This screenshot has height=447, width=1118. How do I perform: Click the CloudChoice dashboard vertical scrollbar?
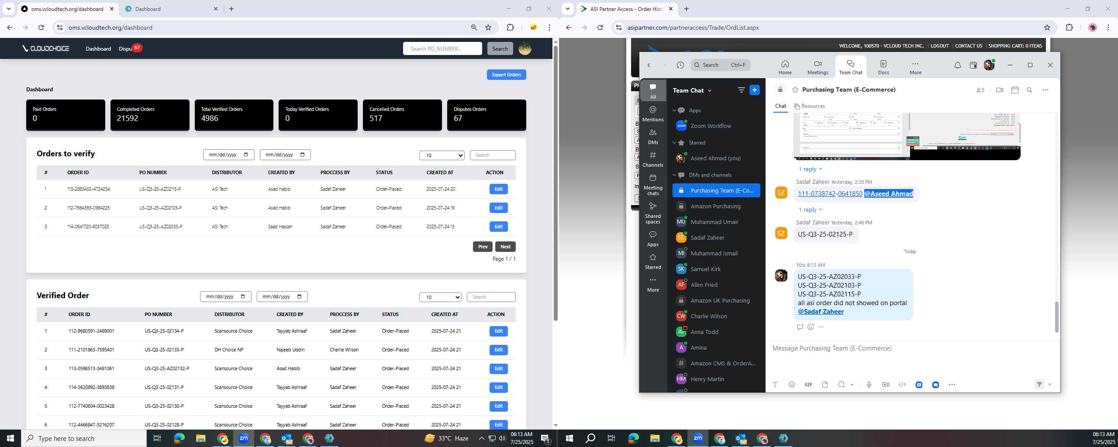tap(556, 183)
